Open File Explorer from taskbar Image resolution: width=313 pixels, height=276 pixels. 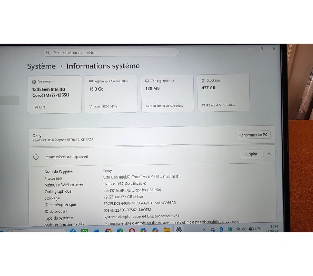(x=167, y=230)
